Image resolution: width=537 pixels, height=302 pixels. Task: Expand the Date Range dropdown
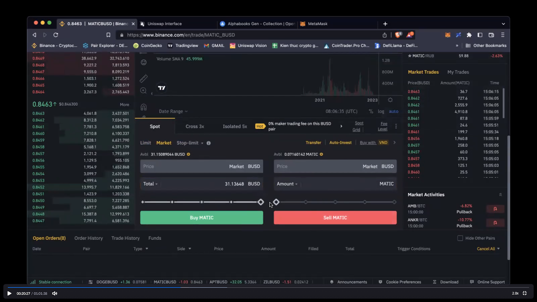click(173, 111)
